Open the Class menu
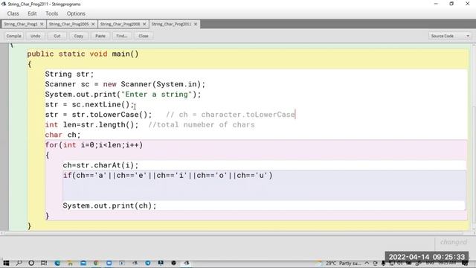 [x=13, y=13]
